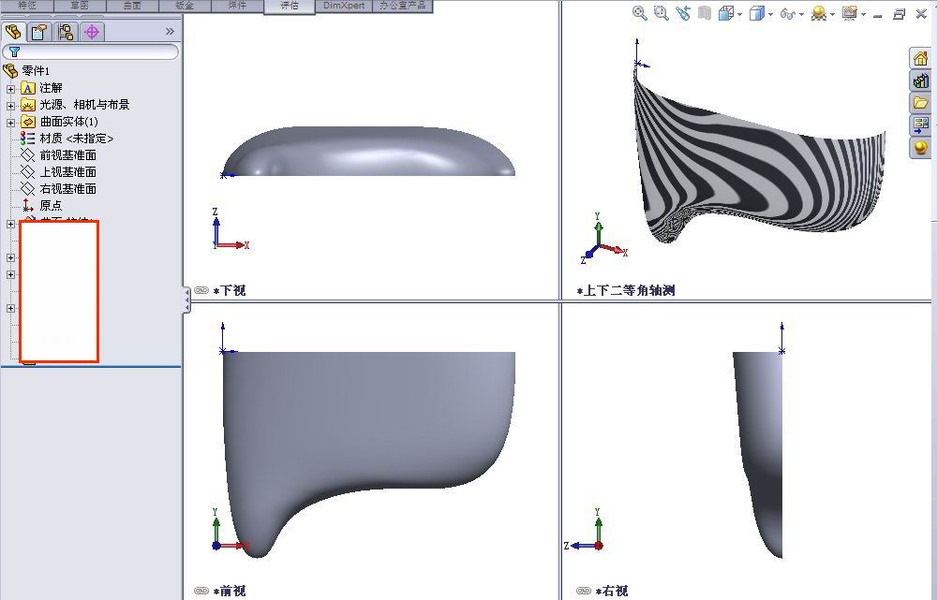Open SolidWorks Resources home icon in task pane
Viewport: 937px width, 600px height.
click(x=920, y=59)
